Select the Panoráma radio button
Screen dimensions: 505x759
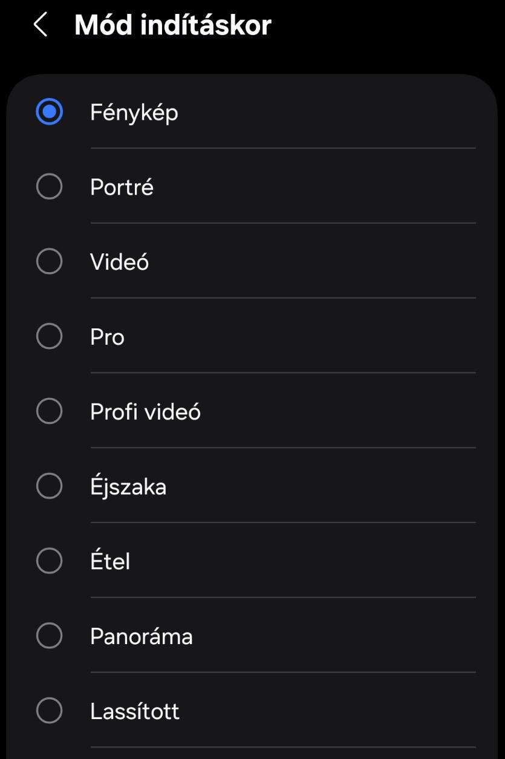pos(49,636)
